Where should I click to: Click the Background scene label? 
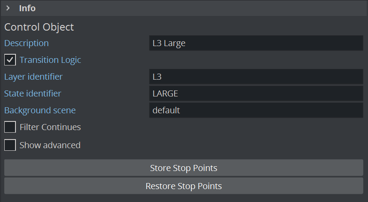(40, 110)
